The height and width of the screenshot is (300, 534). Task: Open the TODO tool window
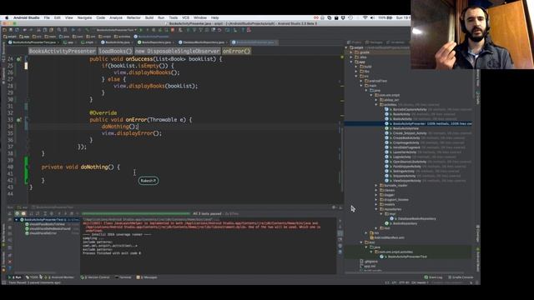[33, 277]
